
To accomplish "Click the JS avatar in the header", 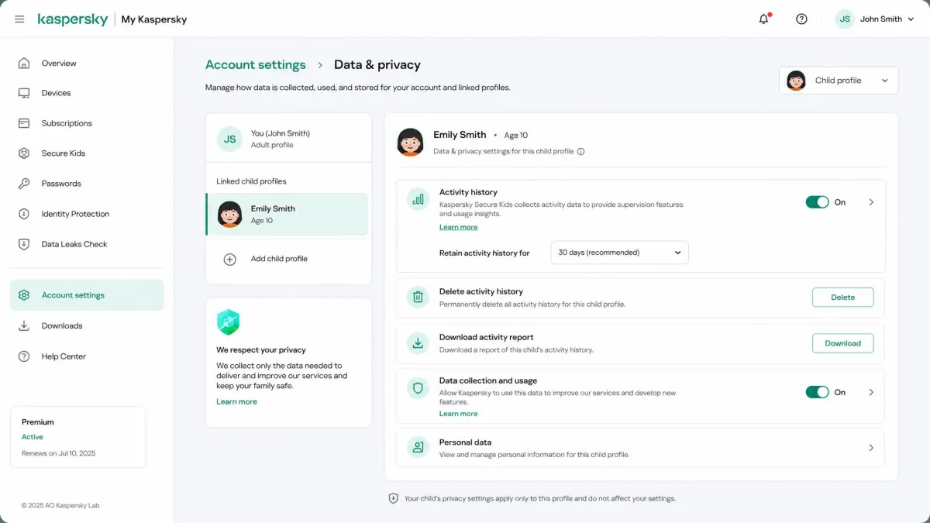I will coord(845,19).
